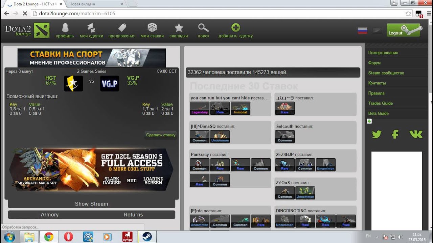The width and height of the screenshot is (433, 243).
Task: Click the VG.P team logo
Action: (x=110, y=83)
